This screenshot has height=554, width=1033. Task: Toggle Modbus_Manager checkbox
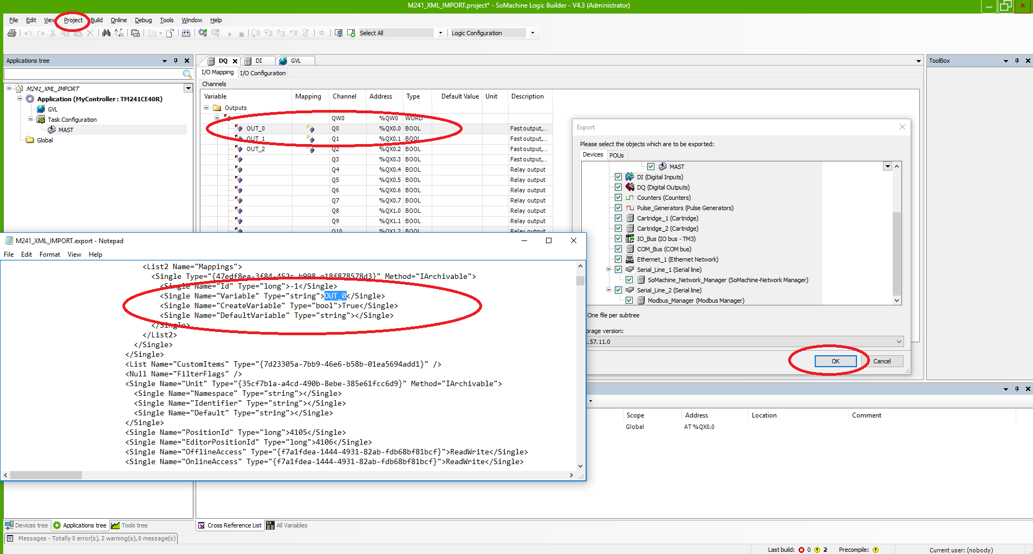tap(629, 301)
